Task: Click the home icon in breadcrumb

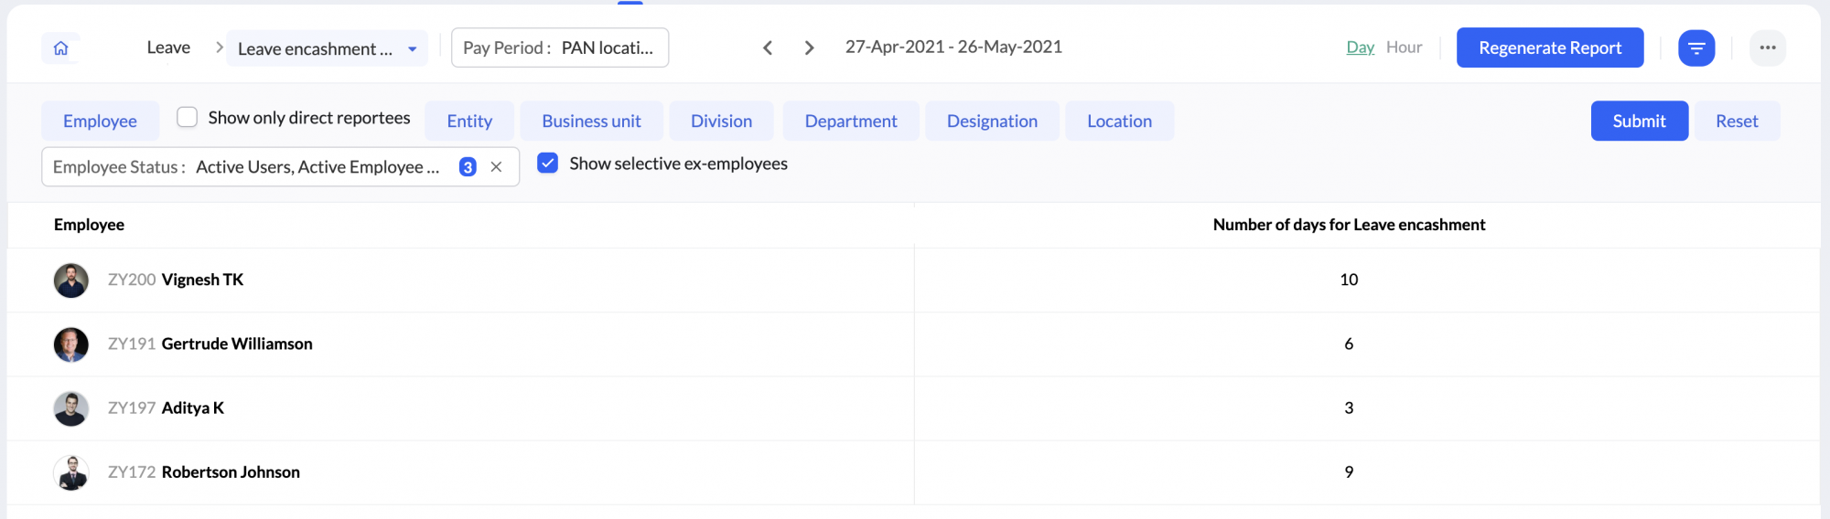Action: (60, 48)
